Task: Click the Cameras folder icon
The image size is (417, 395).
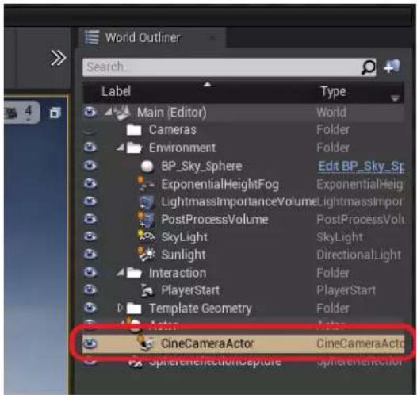Action: (134, 130)
